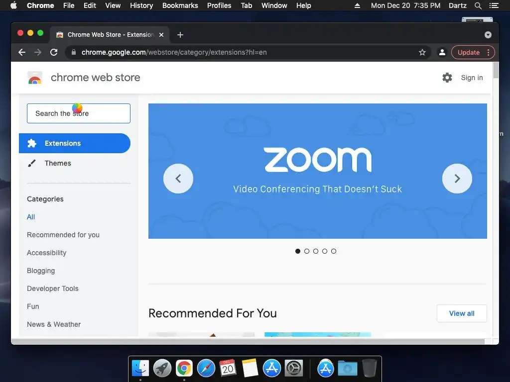Click the Sign in link

click(x=472, y=78)
